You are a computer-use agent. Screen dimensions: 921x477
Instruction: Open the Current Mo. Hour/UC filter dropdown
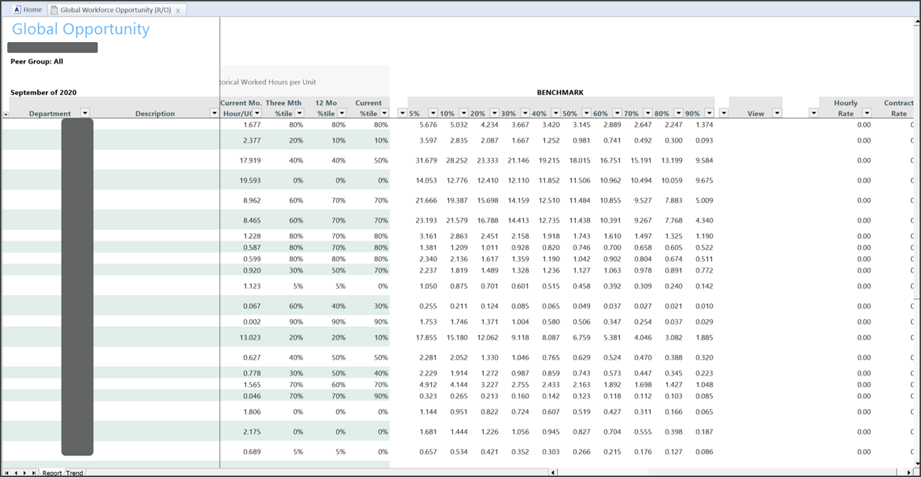(258, 113)
